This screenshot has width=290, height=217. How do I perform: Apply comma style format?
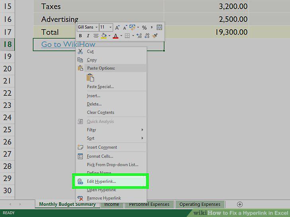pyautogui.click(x=152, y=27)
